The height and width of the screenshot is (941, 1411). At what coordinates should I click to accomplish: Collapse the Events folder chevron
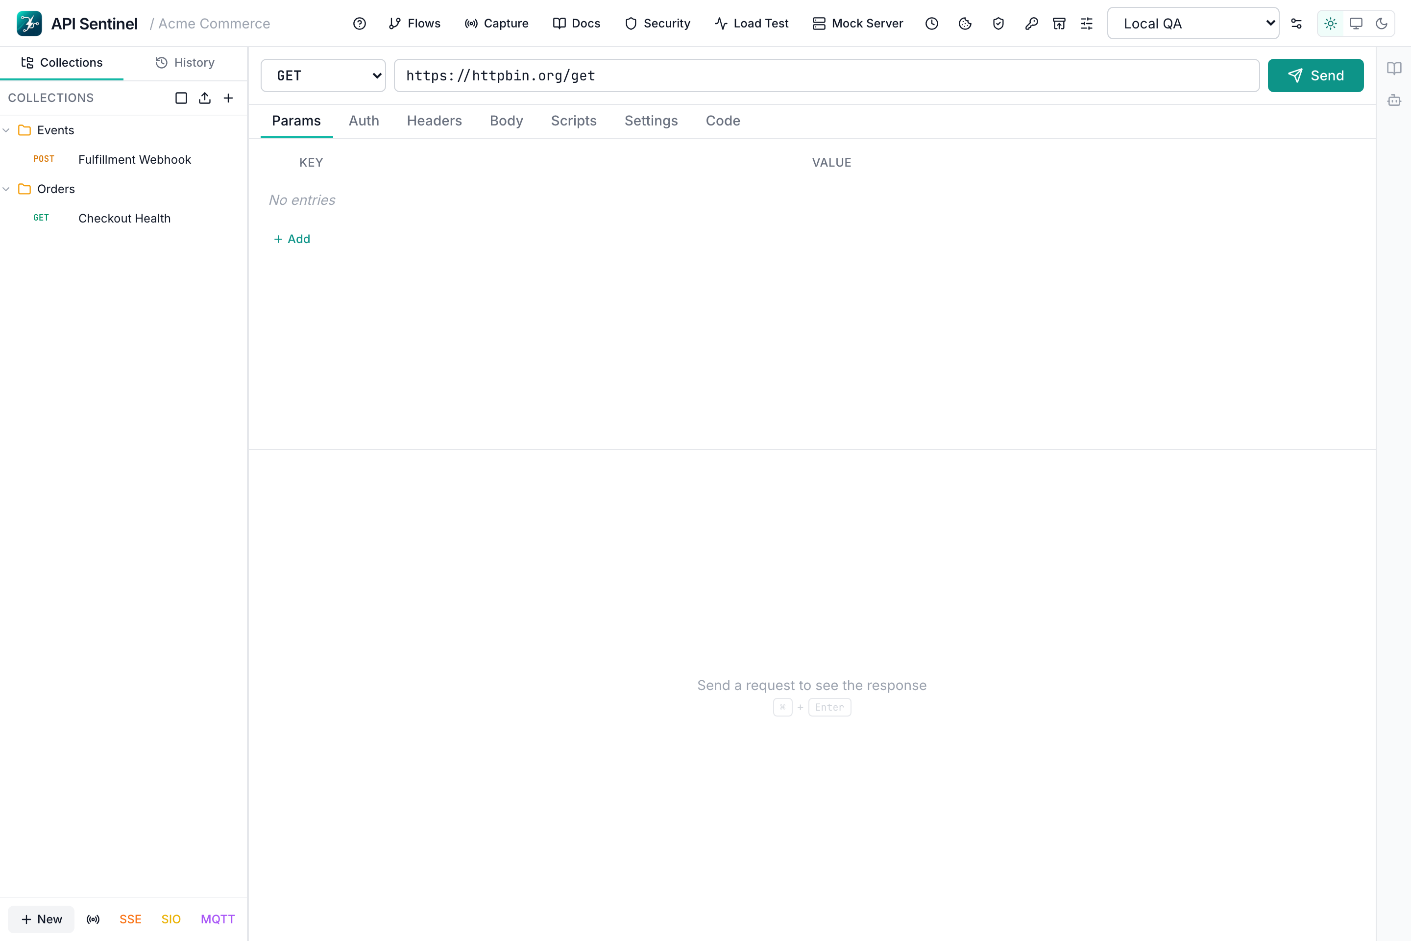click(6, 130)
